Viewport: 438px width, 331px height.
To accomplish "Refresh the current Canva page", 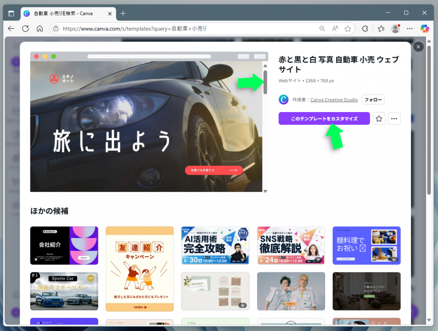I will [x=26, y=28].
